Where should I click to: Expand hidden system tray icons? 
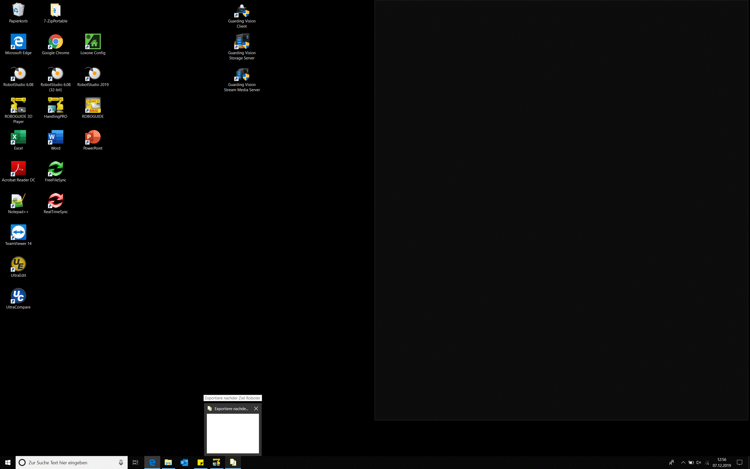(x=683, y=462)
